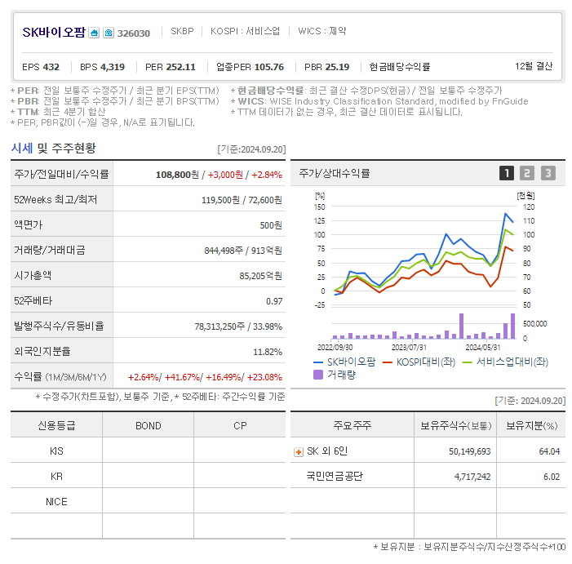Click the 2023/07/31 chart axis date
Image resolution: width=572 pixels, height=564 pixels.
click(x=409, y=348)
